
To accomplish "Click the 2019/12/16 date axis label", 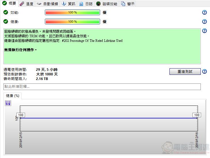I will tap(196, 140).
